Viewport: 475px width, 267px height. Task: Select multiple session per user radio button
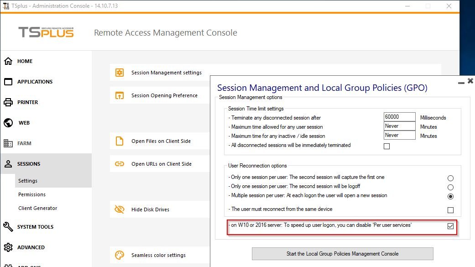[450, 196]
